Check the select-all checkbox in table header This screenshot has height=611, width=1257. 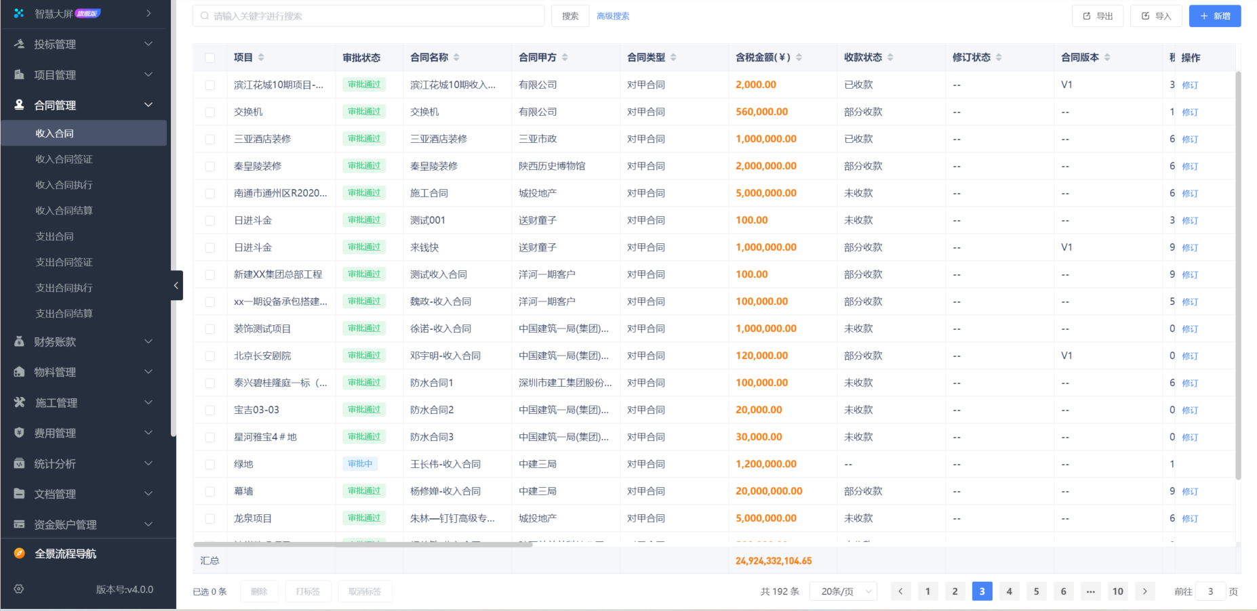[209, 58]
